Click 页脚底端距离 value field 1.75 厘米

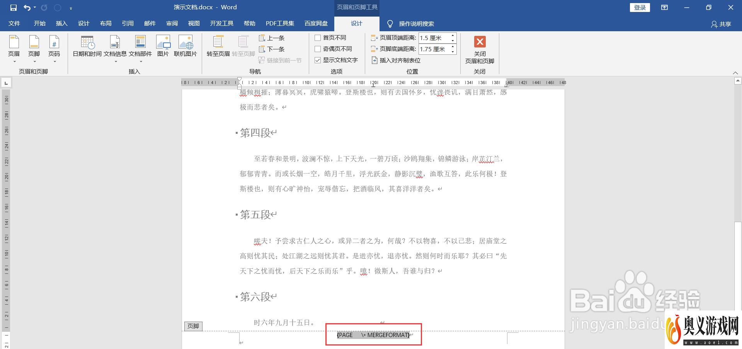pos(434,49)
